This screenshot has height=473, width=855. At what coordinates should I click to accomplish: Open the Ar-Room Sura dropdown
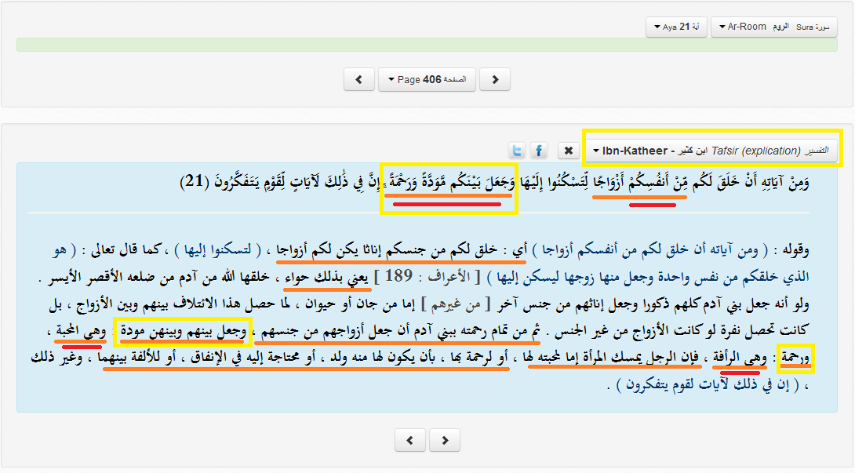pos(773,27)
